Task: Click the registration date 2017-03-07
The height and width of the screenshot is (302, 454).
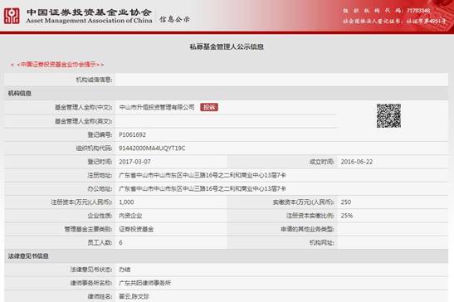Action: pos(134,162)
